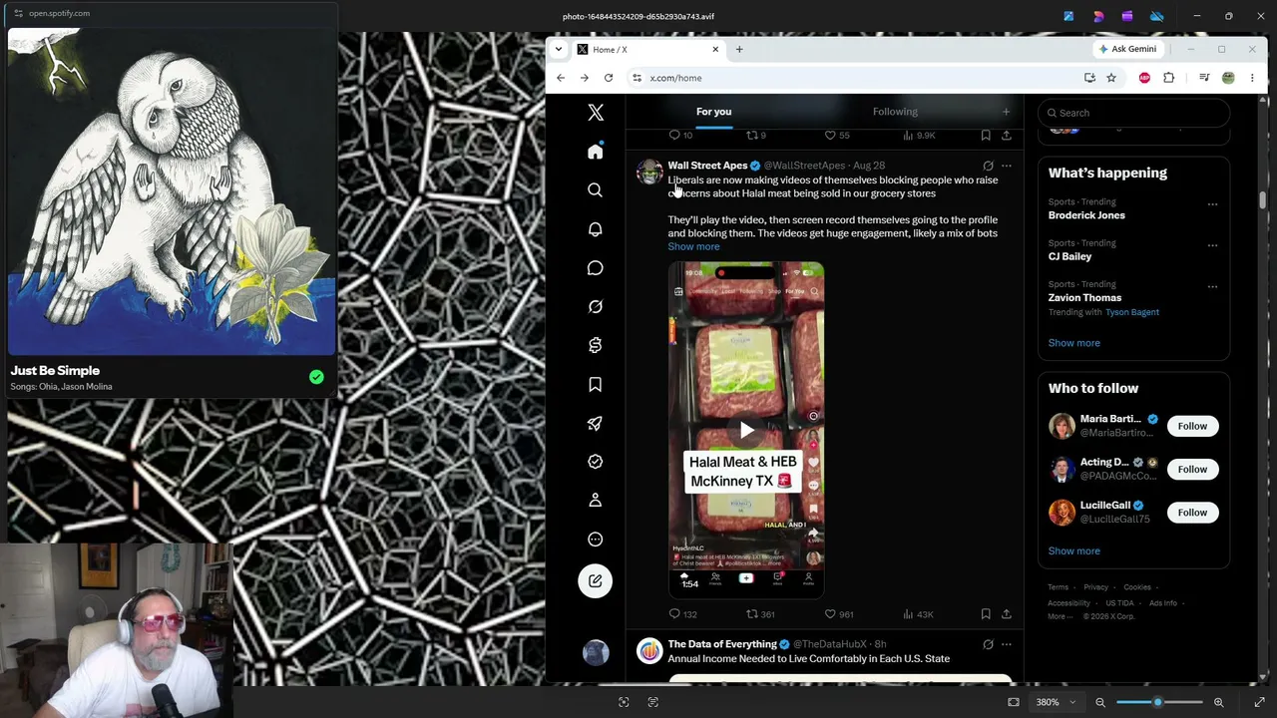Show more trends under What's happening
1277x718 pixels.
[1073, 343]
